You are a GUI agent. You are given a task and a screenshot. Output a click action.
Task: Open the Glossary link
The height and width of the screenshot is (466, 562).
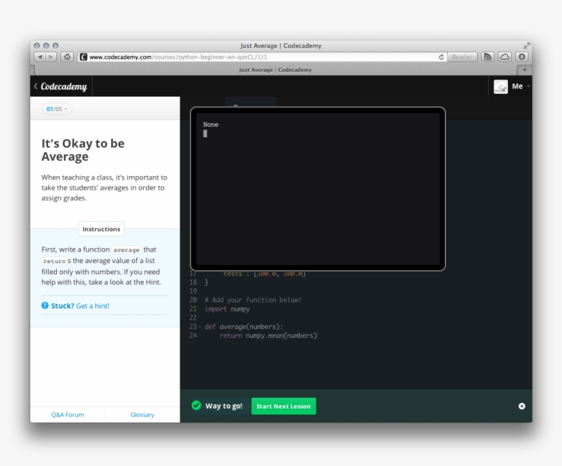click(143, 415)
